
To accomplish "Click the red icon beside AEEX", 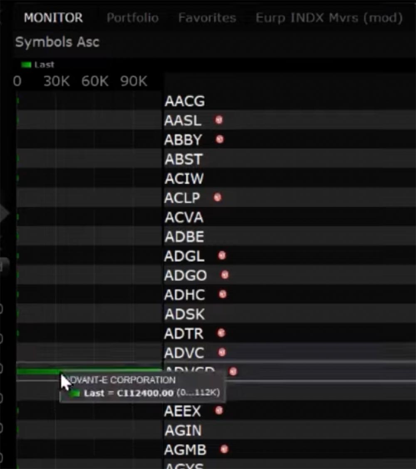I will click(x=219, y=411).
